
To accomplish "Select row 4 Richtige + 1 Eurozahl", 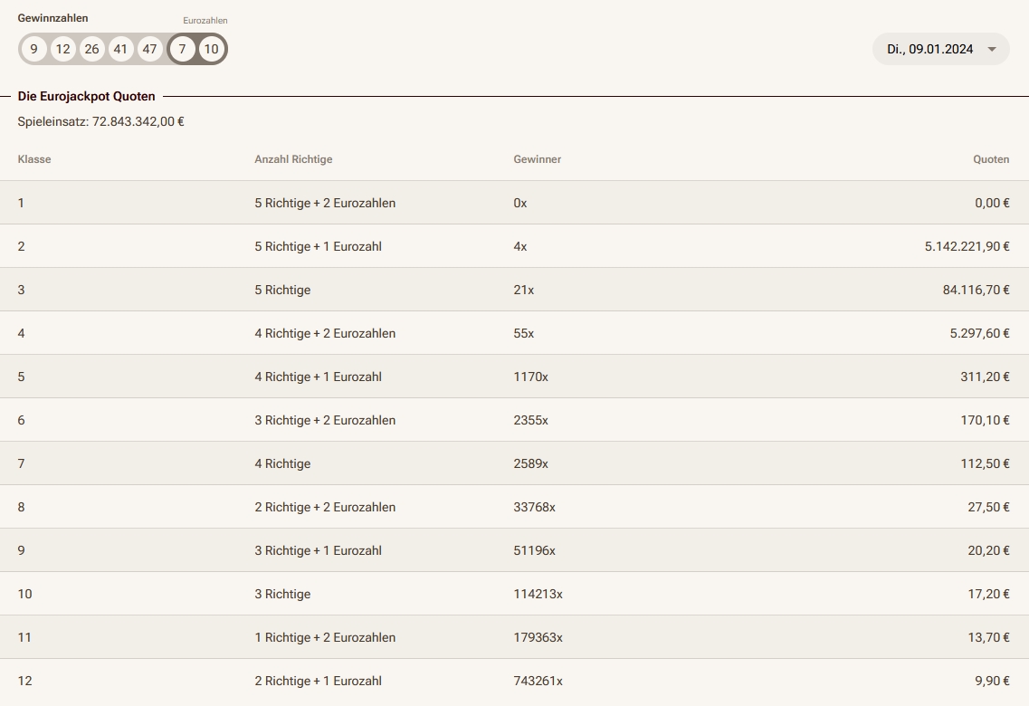I will (x=514, y=377).
